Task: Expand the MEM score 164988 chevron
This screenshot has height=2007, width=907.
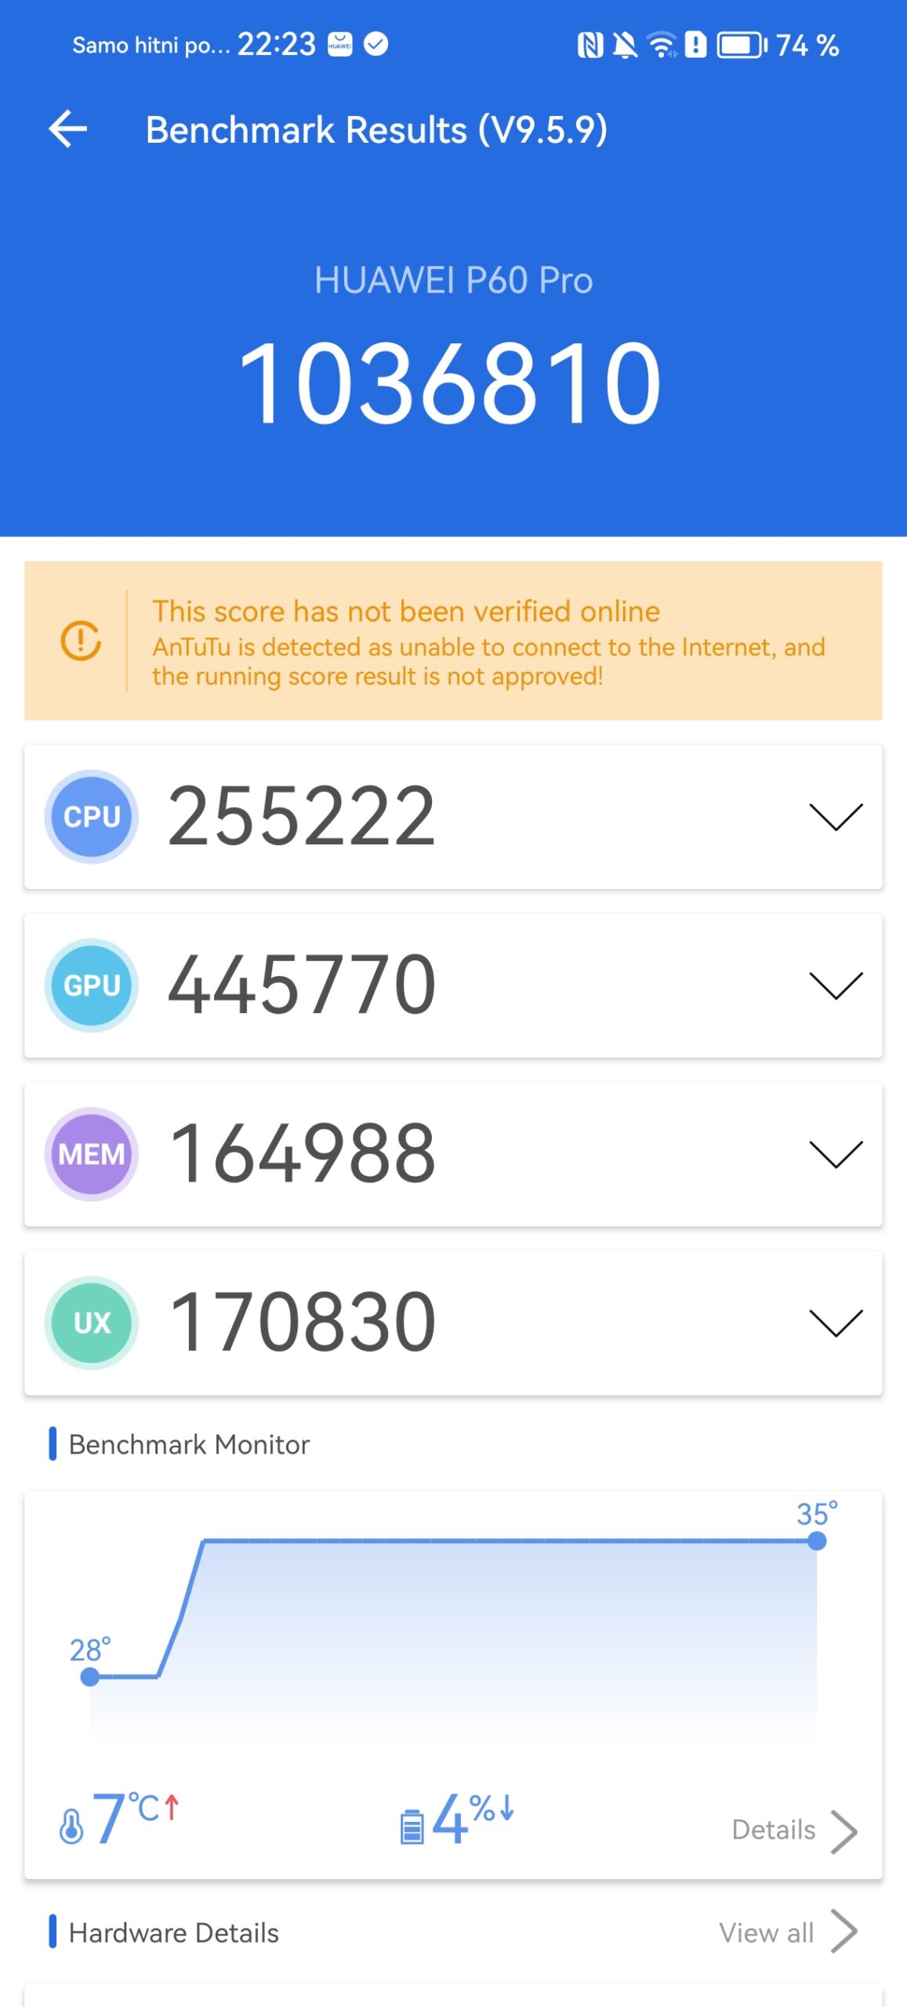Action: click(836, 1153)
